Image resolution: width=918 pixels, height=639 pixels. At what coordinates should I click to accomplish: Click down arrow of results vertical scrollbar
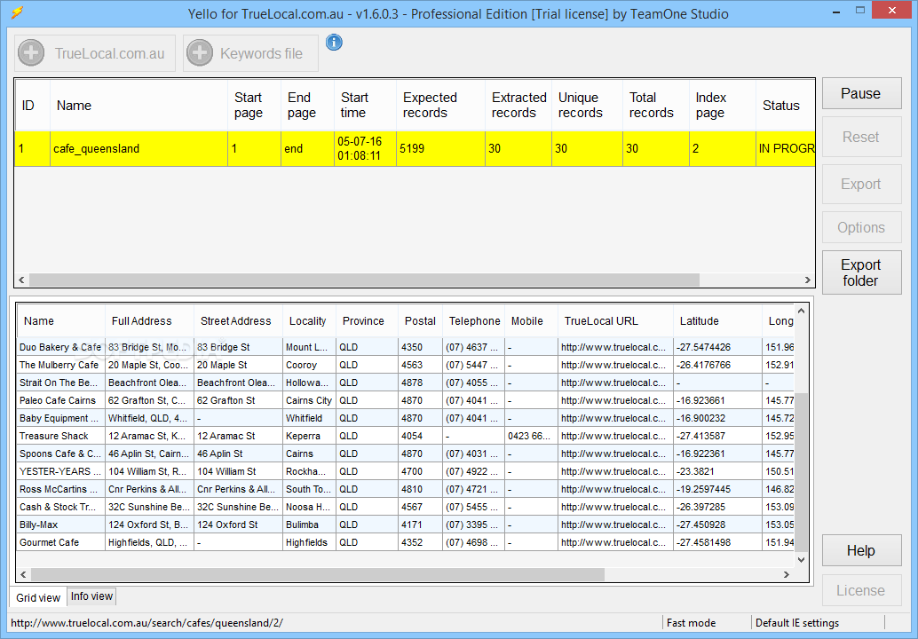(x=801, y=560)
